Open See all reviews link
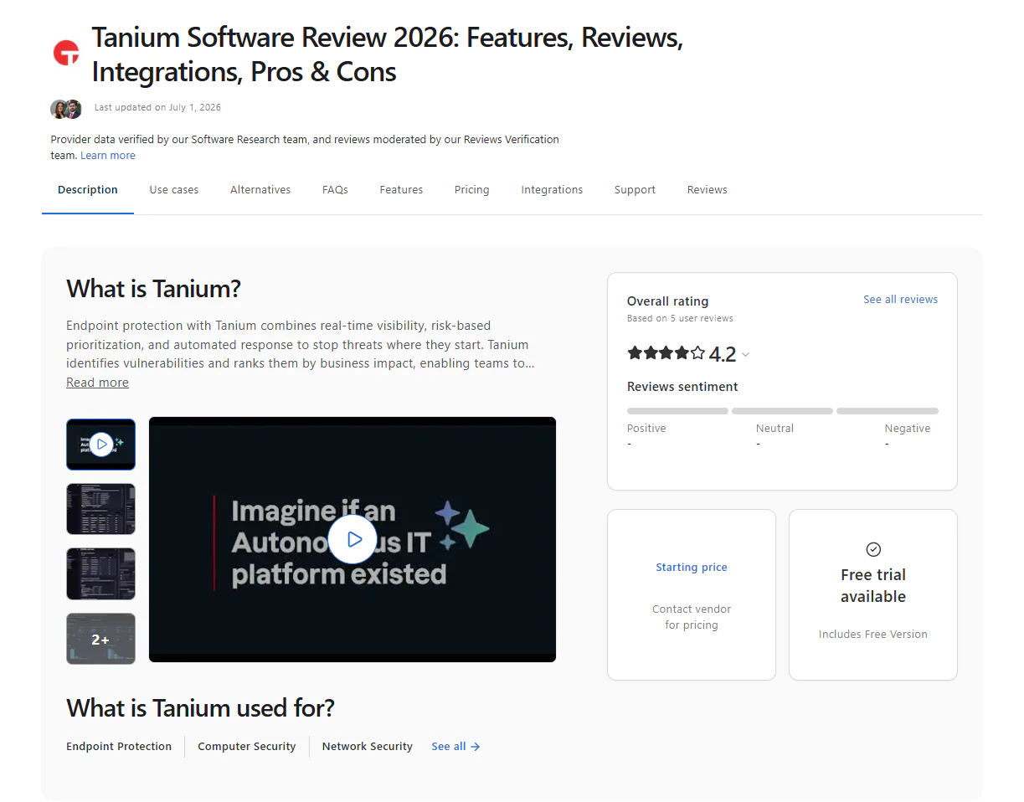 pyautogui.click(x=901, y=300)
